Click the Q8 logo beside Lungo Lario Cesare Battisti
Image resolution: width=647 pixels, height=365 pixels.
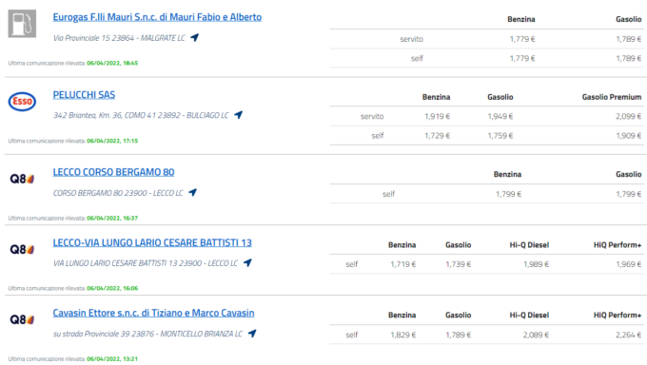[22, 250]
